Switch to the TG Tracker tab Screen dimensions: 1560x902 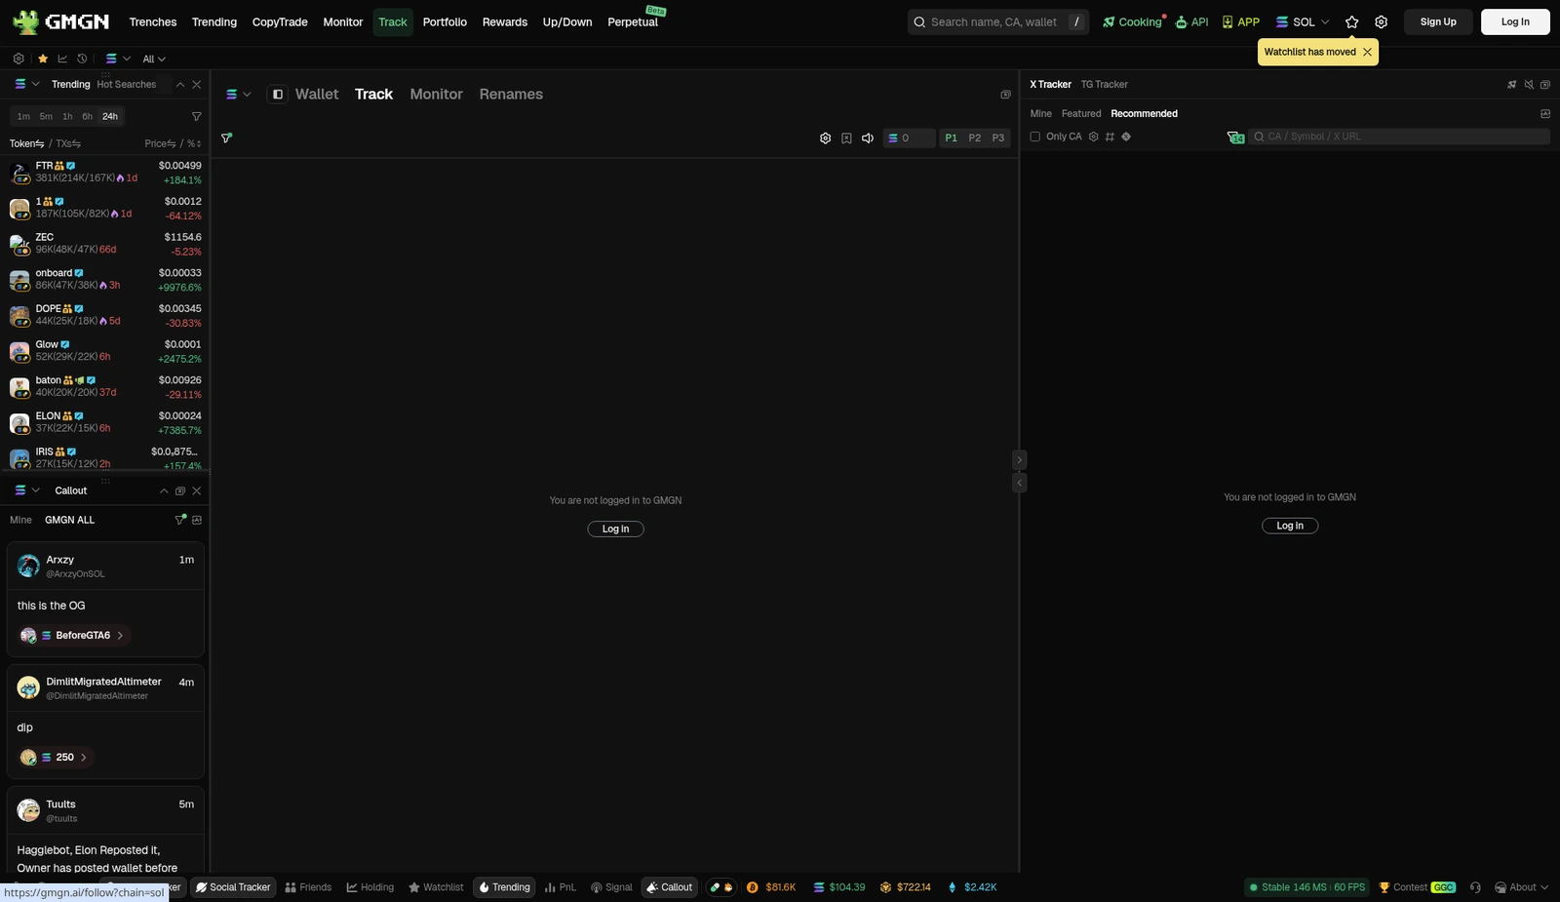[1104, 85]
